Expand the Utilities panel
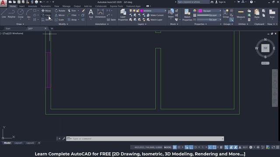Viewport: 280px width, 157px height. pos(243,24)
